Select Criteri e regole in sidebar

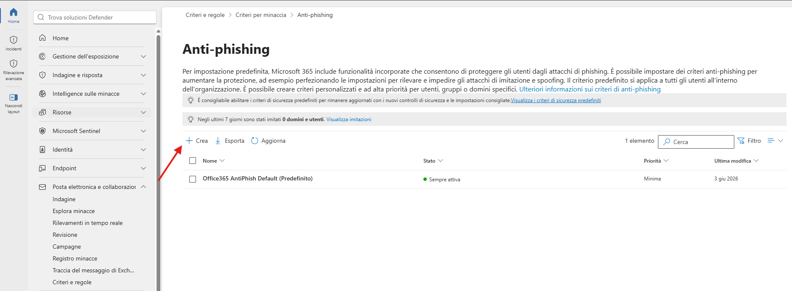(72, 282)
